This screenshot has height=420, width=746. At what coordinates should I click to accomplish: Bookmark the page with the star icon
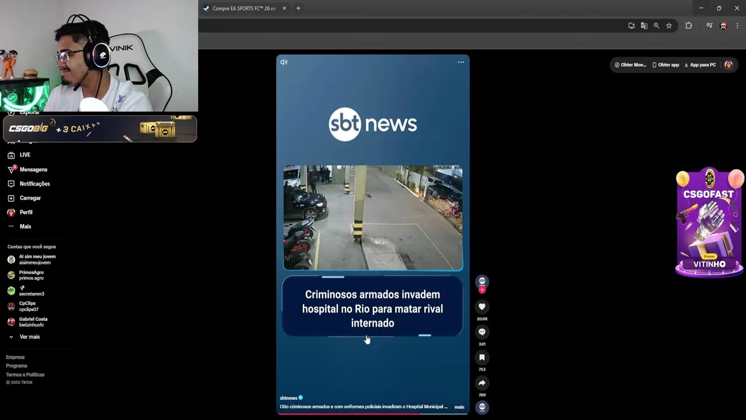point(669,26)
